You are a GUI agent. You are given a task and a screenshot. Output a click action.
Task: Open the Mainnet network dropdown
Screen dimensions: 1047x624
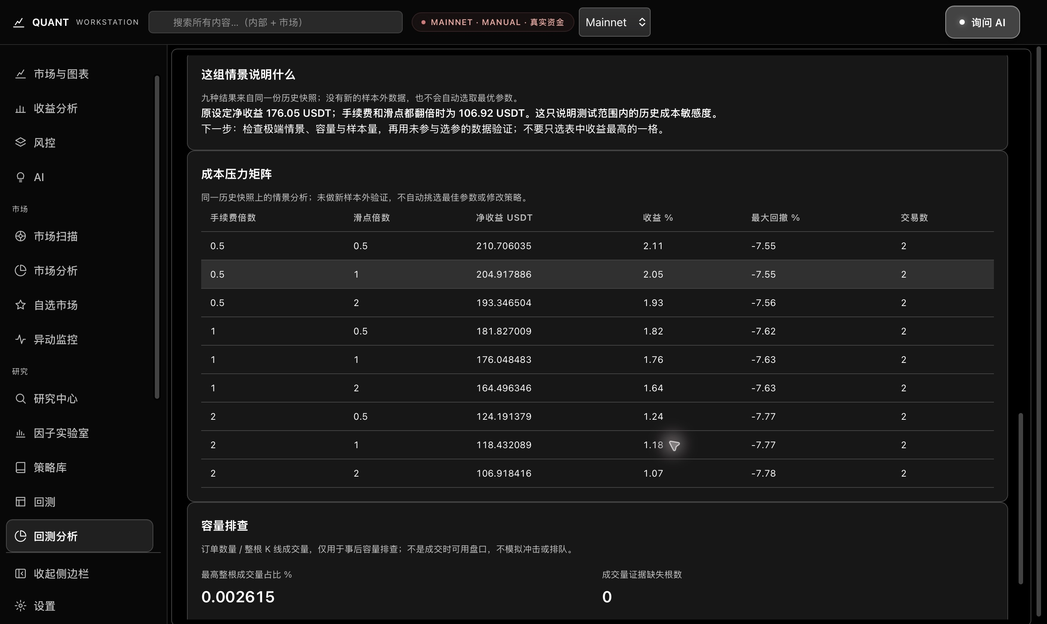coord(614,22)
